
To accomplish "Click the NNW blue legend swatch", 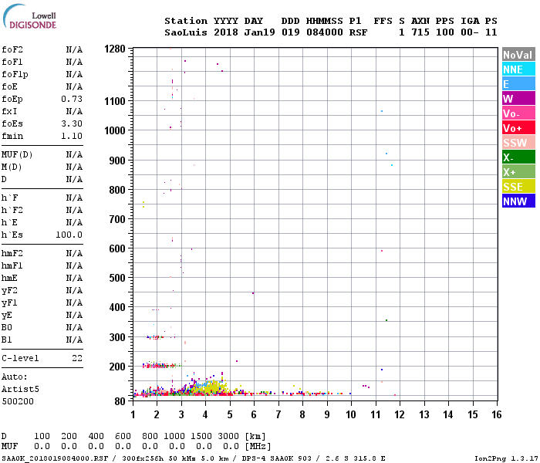I will 518,201.
